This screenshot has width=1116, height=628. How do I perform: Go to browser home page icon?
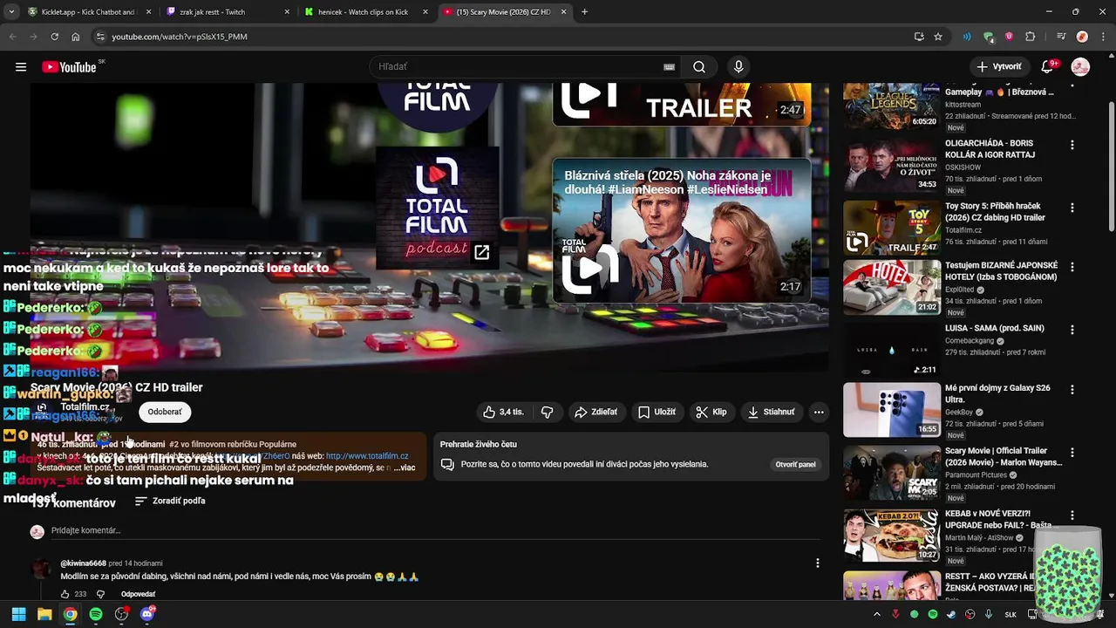pos(76,37)
